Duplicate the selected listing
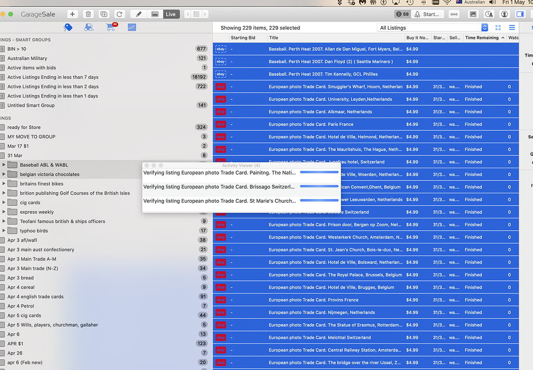 point(104,14)
